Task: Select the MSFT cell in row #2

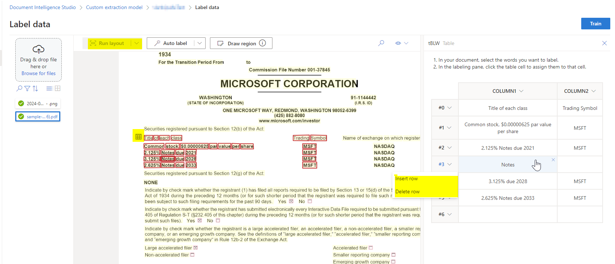Action: tap(580, 148)
